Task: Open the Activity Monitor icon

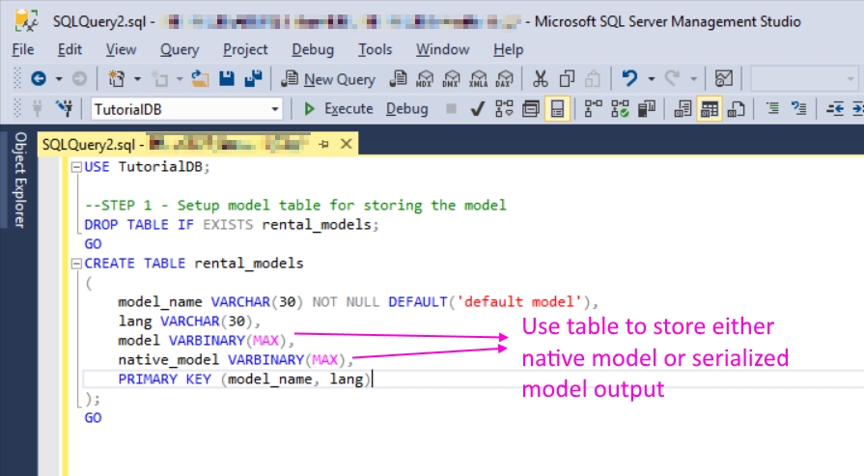Action: click(x=723, y=79)
